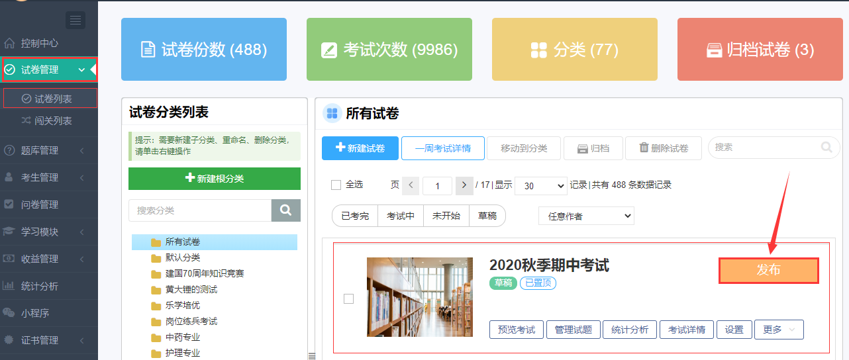Click the 2020秋季期中考试 title
The image size is (849, 360).
pyautogui.click(x=549, y=265)
